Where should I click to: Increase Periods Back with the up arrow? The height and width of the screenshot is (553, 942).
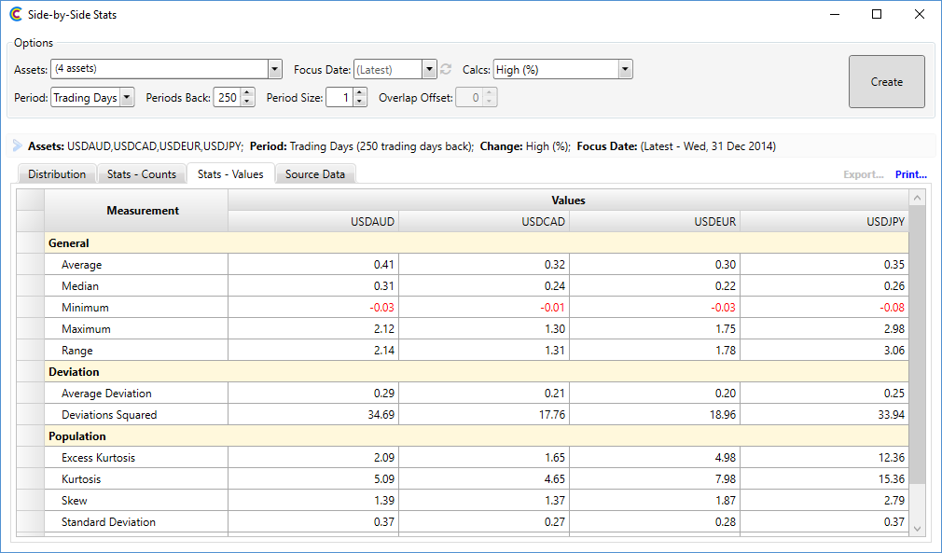[247, 92]
